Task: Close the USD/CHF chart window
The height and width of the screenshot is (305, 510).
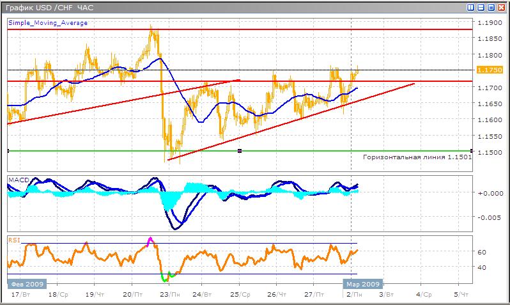Action: pos(501,8)
